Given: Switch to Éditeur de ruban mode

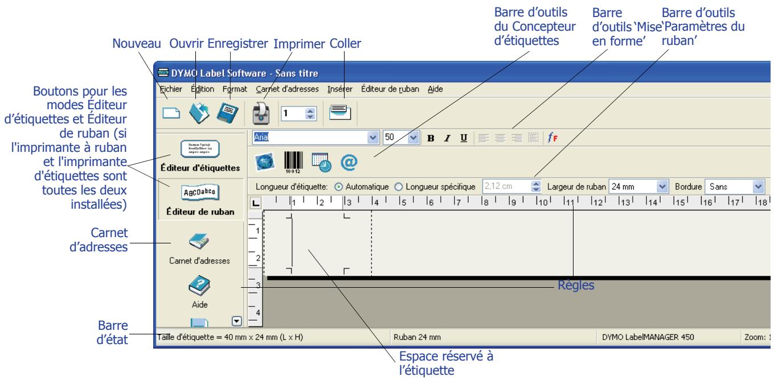Looking at the screenshot, I should coord(201,200).
